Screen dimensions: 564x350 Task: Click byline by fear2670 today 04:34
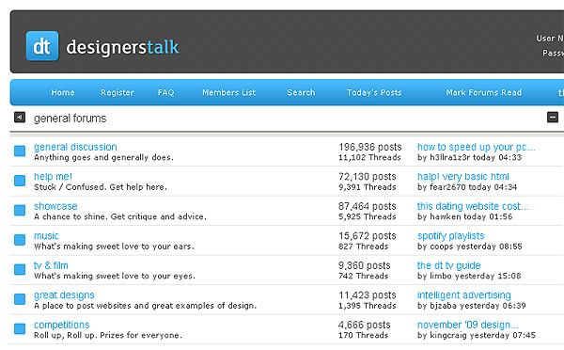point(467,187)
